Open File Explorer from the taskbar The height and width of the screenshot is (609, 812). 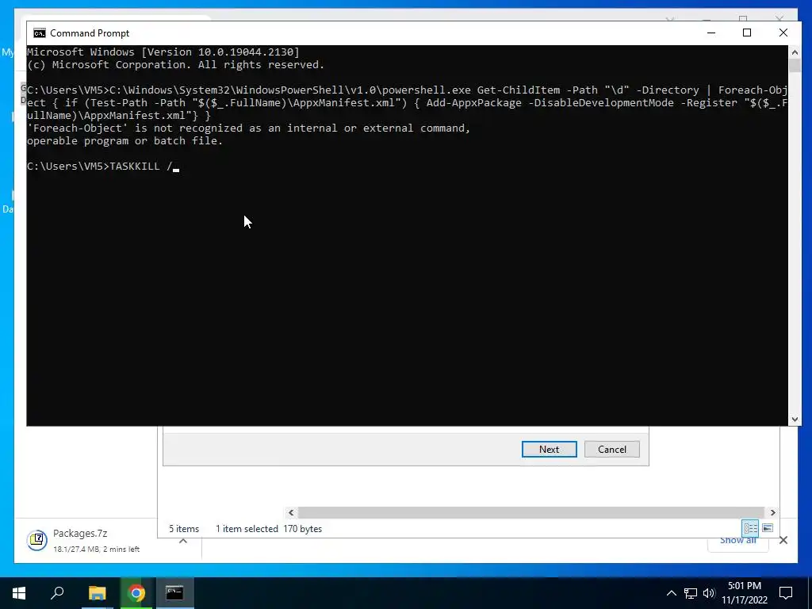coord(97,593)
